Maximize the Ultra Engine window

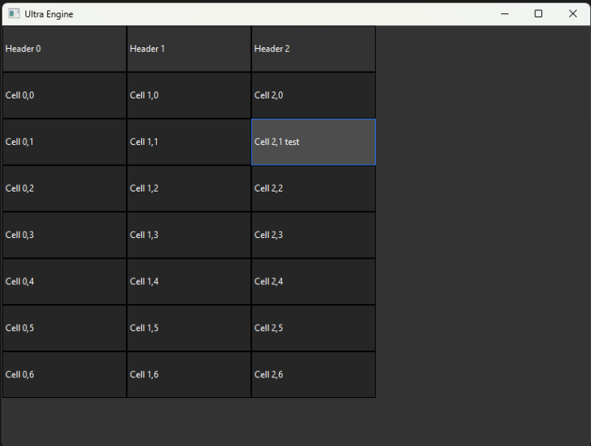(x=538, y=13)
